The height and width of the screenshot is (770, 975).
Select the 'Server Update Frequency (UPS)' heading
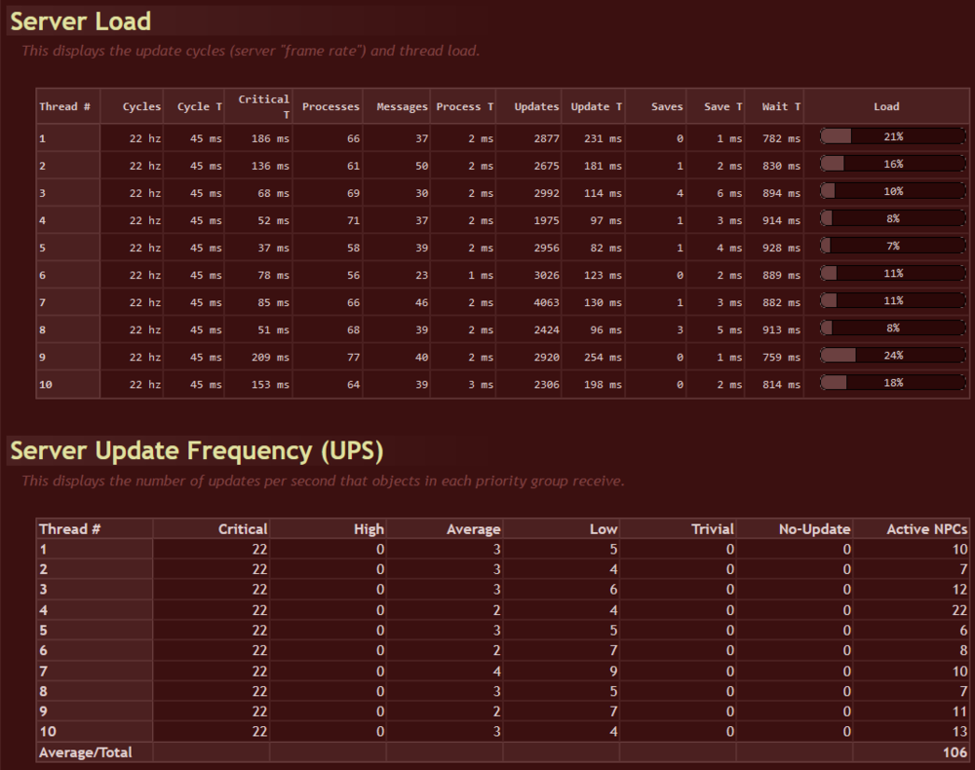[x=197, y=451]
